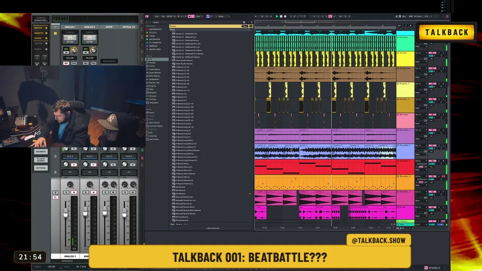Screen dimensions: 482x271
Task: Switch to the S/PDIF channel in Console
Action: click(109, 27)
